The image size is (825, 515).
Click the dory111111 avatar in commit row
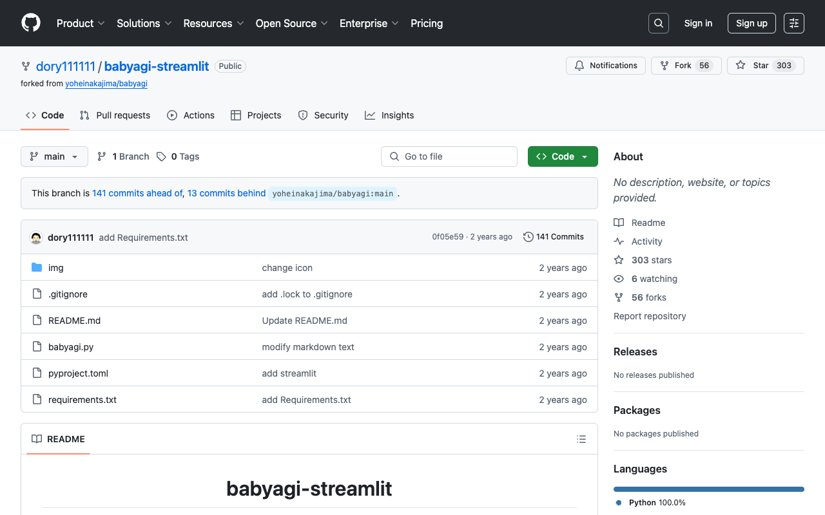(x=36, y=237)
